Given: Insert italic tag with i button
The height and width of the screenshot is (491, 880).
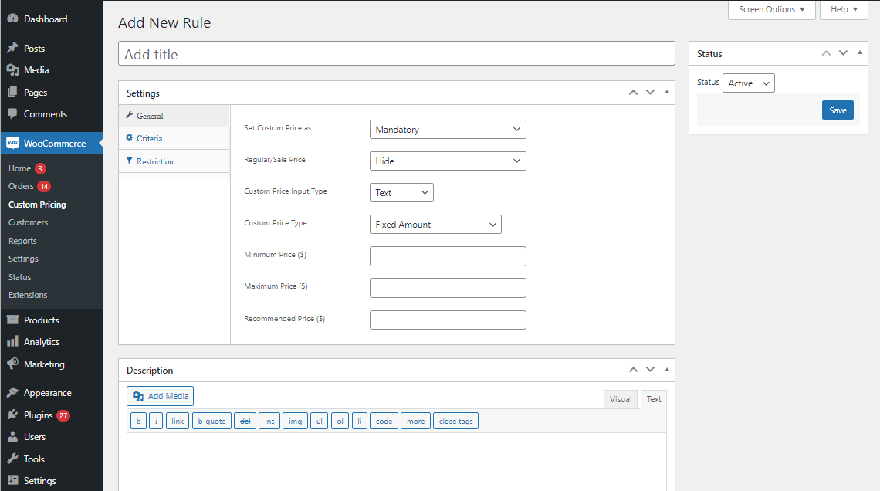Looking at the screenshot, I should click(x=156, y=421).
